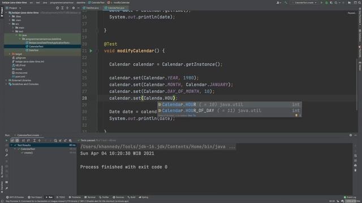Expand all test results icon

[34, 140]
